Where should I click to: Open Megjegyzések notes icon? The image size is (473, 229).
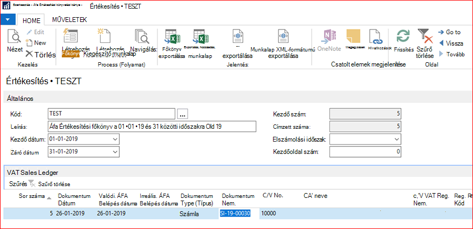click(x=353, y=36)
